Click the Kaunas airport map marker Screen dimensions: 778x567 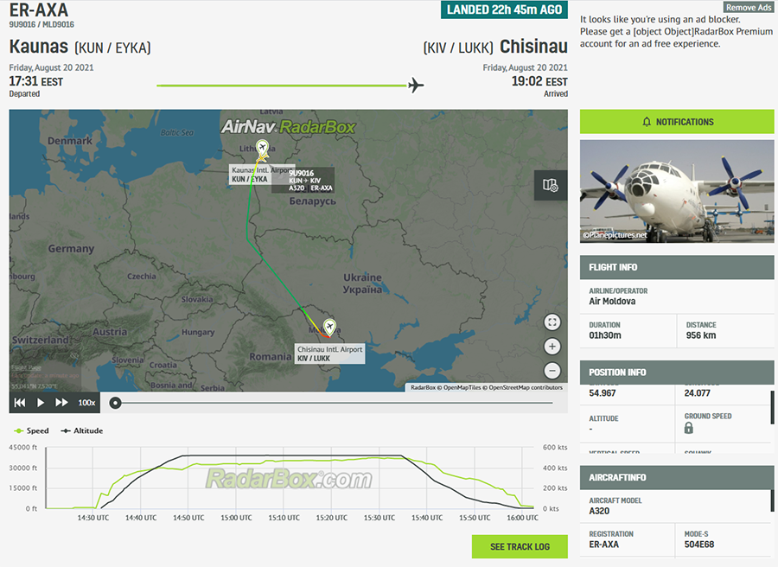coord(263,146)
